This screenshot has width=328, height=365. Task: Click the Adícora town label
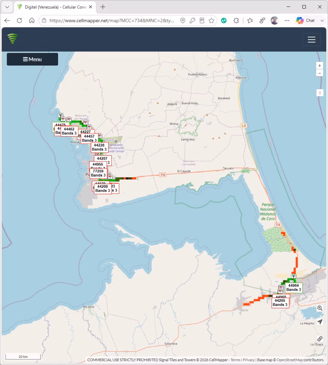pos(240,77)
